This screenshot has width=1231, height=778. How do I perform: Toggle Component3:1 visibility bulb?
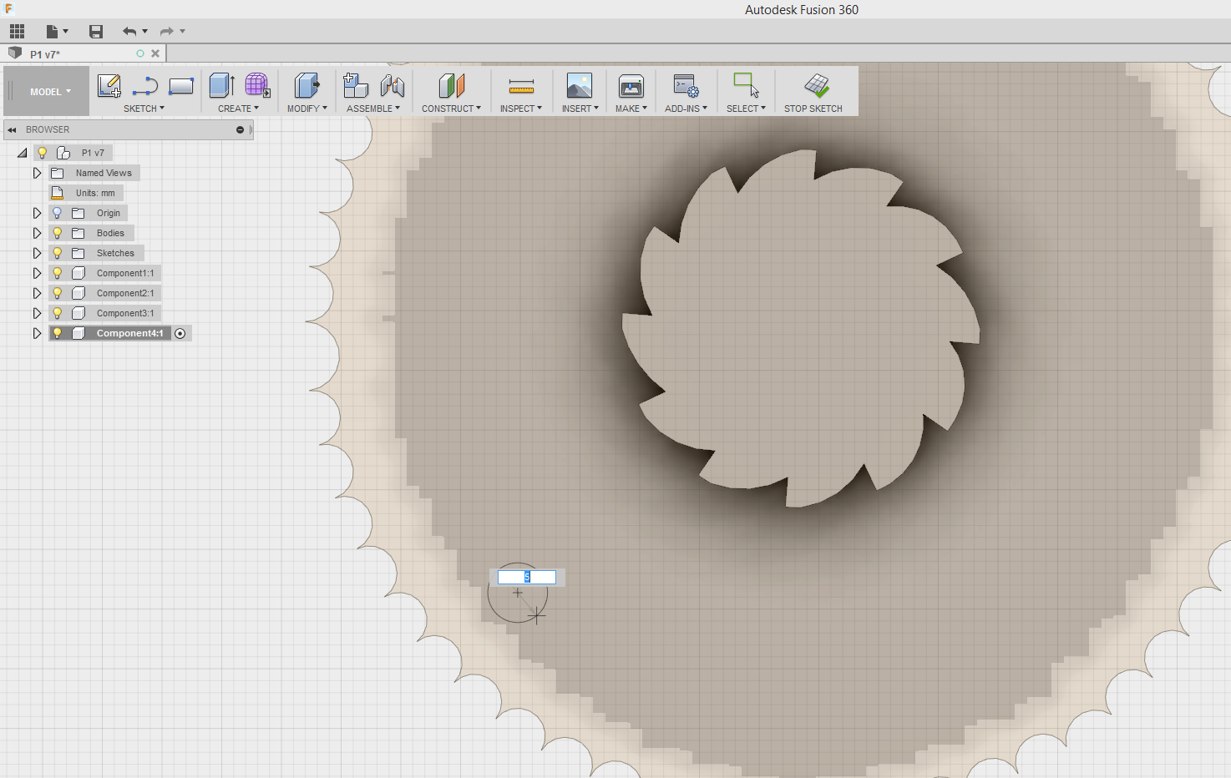pyautogui.click(x=58, y=313)
